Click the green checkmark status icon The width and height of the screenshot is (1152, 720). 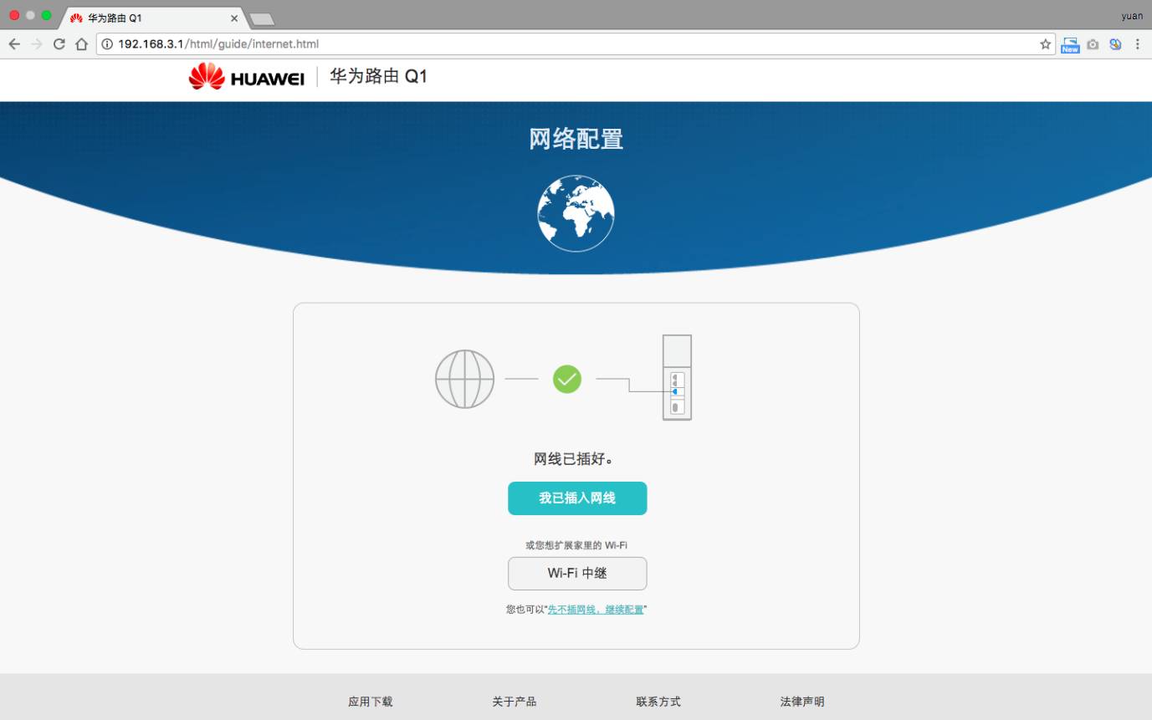point(567,379)
